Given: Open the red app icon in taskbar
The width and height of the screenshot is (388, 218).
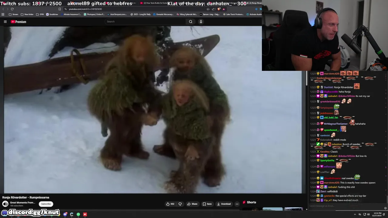Looking at the screenshot, I should 85,214.
